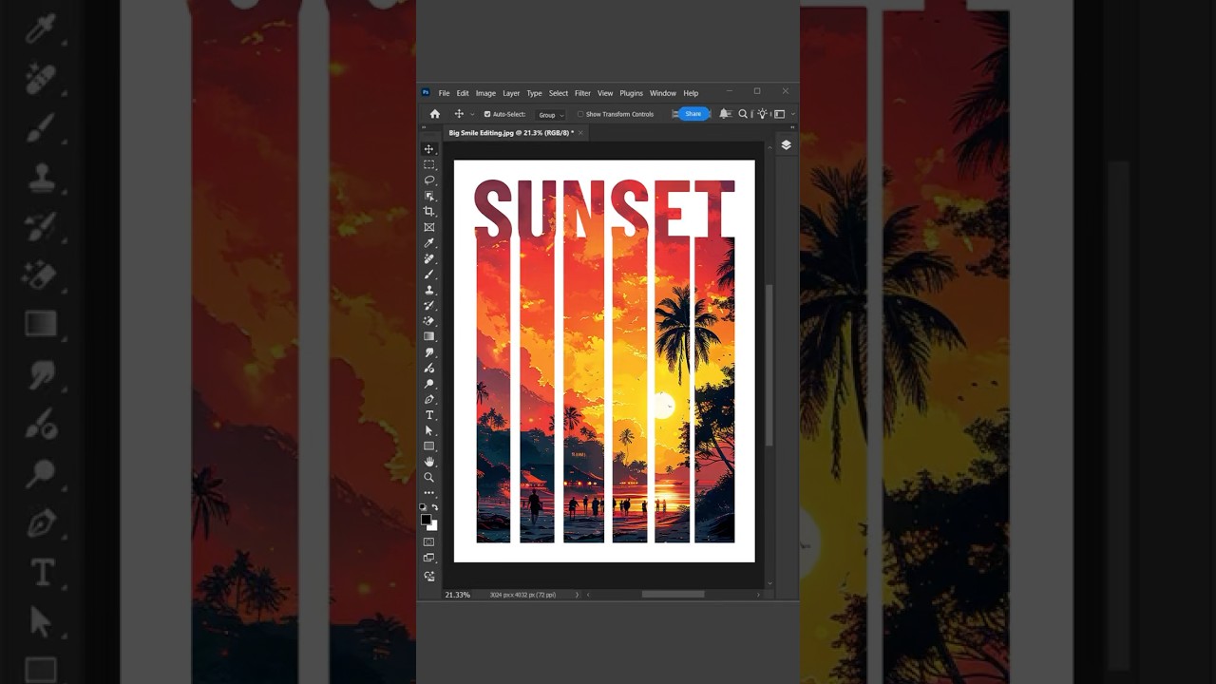
Task: Select the Pen tool
Action: point(428,399)
